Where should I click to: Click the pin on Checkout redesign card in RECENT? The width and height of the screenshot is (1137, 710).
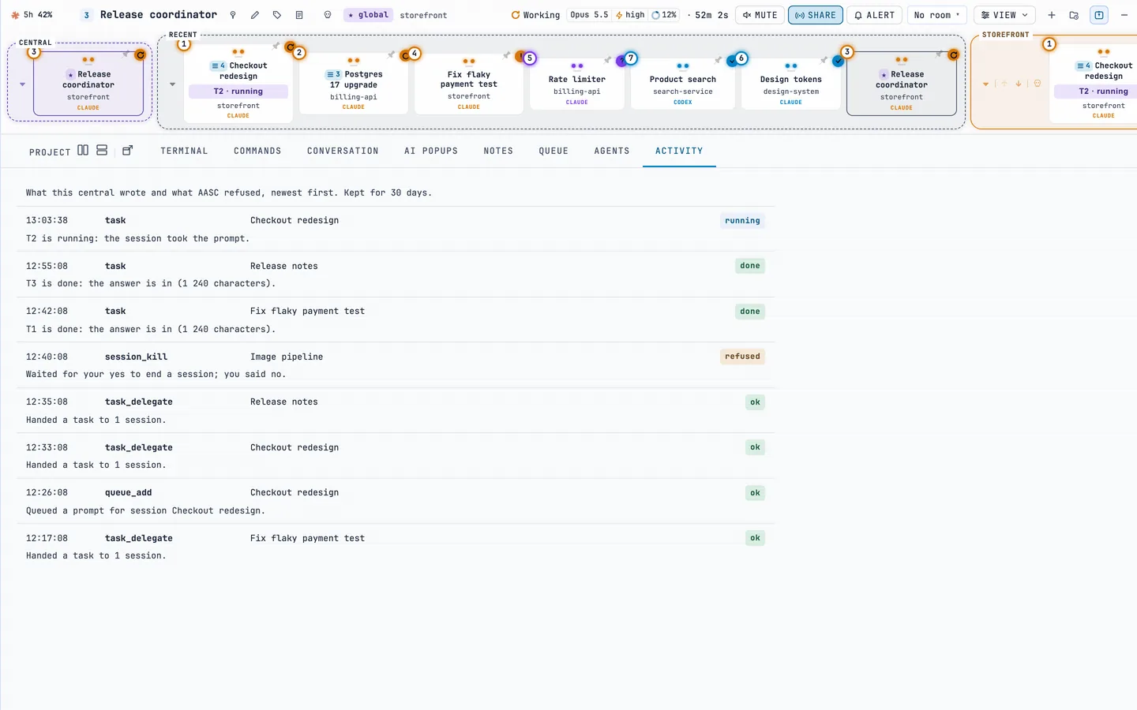(276, 46)
